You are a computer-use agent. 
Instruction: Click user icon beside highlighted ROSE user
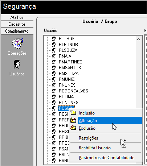(54, 108)
